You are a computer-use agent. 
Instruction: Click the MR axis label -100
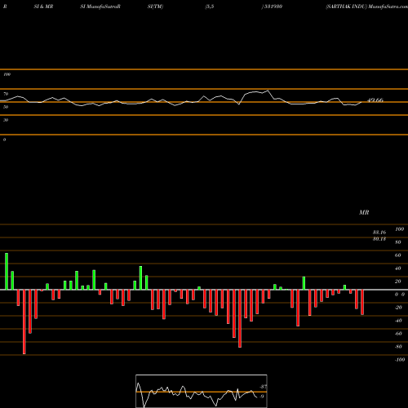click(x=400, y=360)
